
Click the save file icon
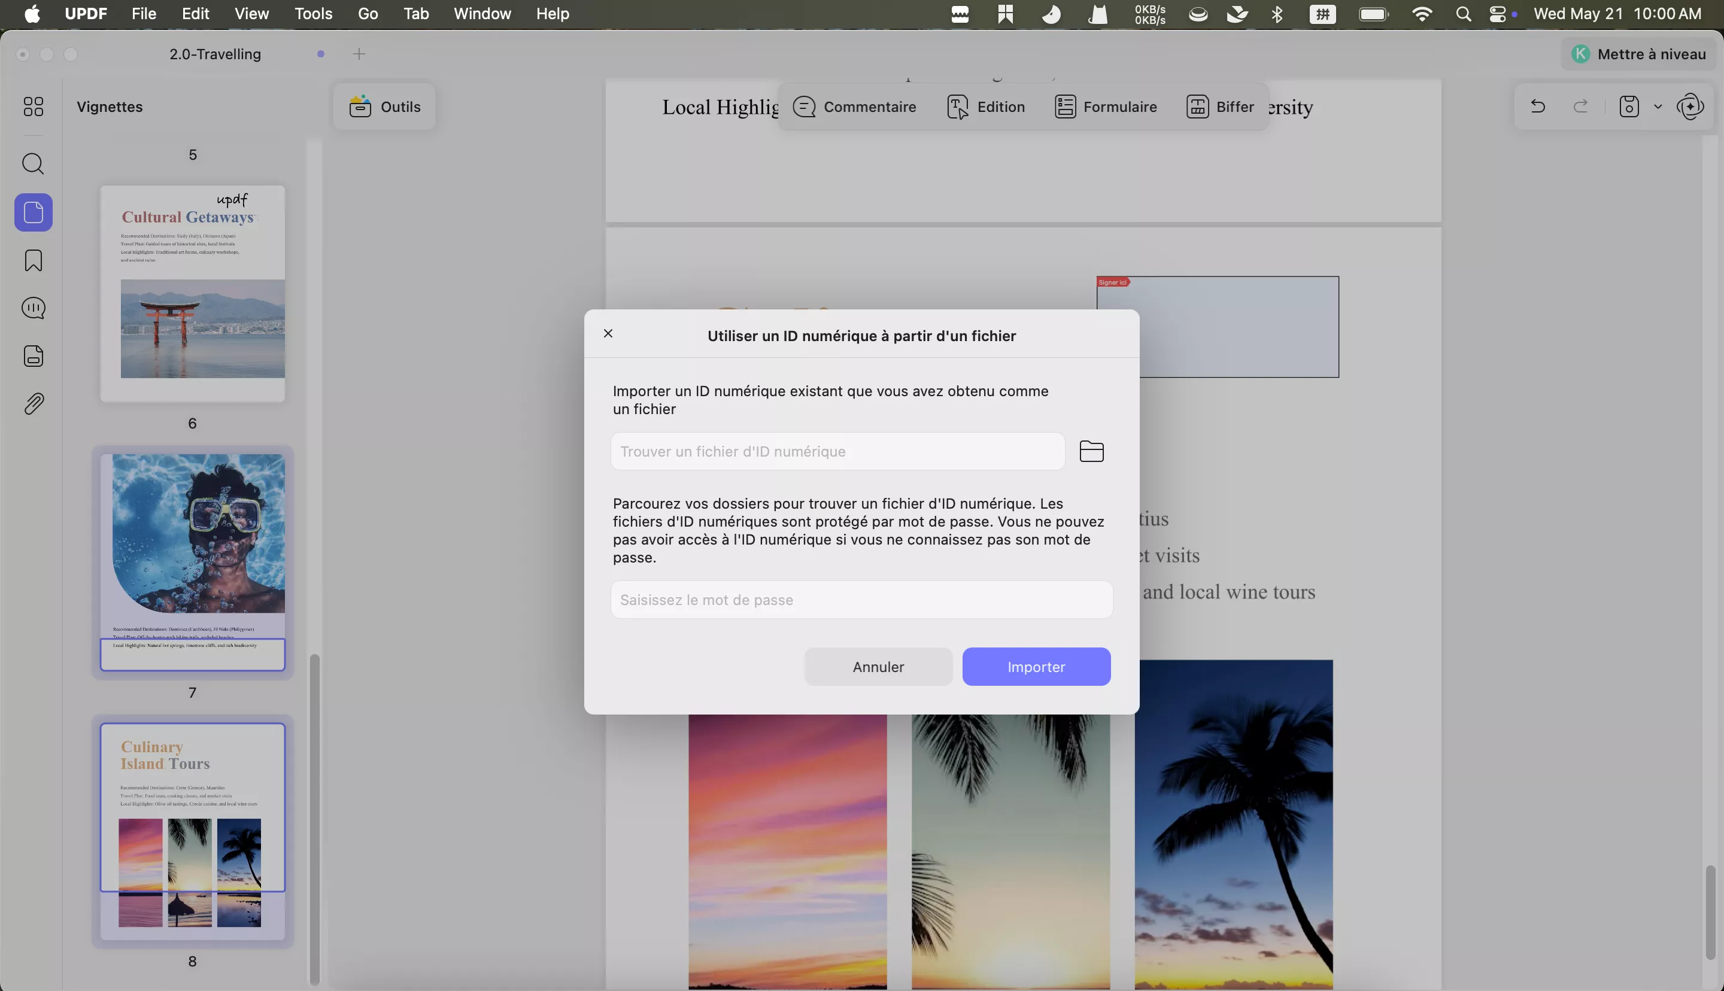pos(1629,107)
